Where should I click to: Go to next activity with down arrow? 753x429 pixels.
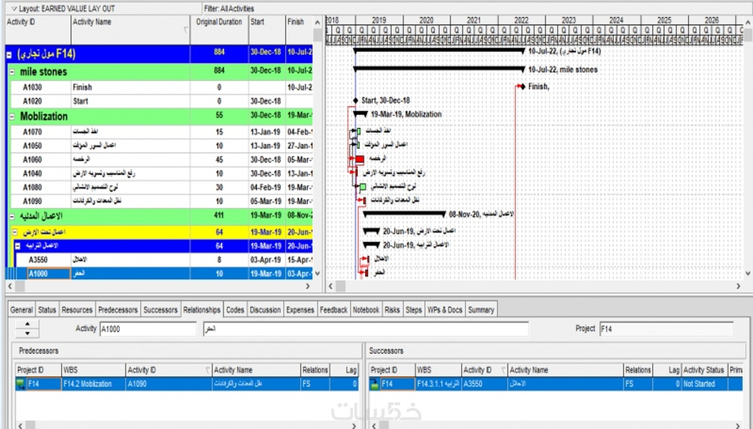[x=27, y=333]
